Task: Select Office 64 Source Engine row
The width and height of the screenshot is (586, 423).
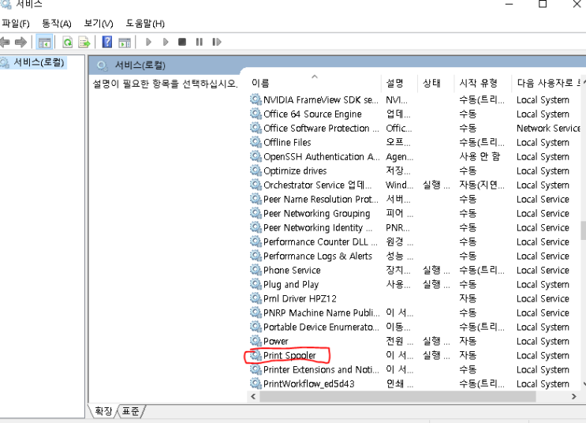Action: (x=414, y=114)
